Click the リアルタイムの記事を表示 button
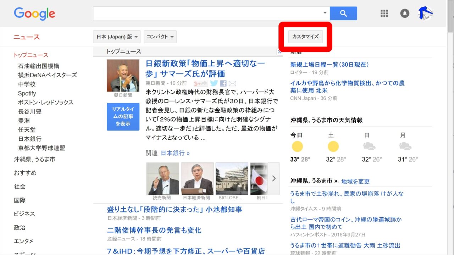The image size is (454, 255). point(123,117)
